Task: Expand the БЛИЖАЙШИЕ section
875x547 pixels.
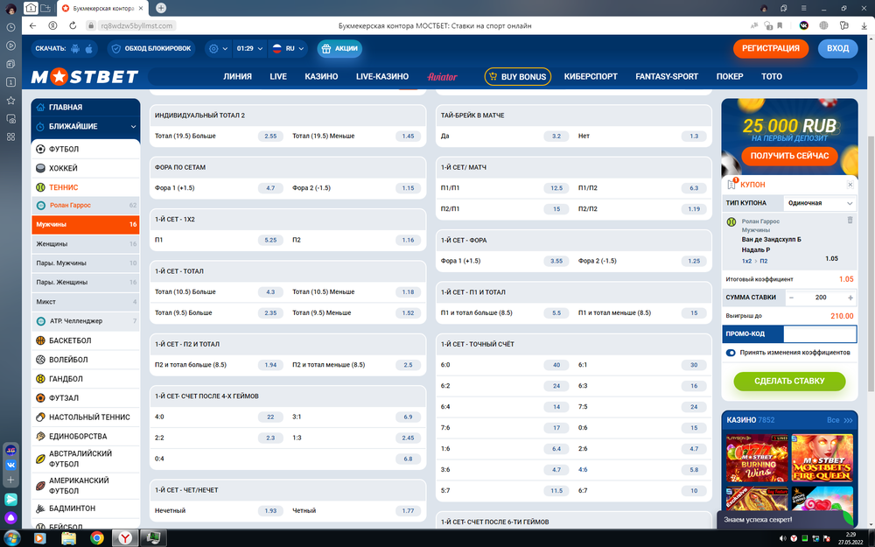Action: 86,127
